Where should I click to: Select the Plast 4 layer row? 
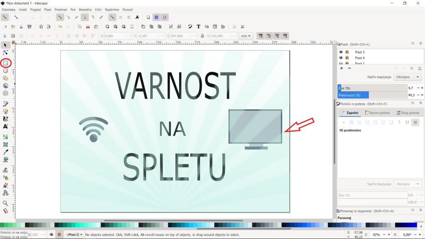coord(380,58)
